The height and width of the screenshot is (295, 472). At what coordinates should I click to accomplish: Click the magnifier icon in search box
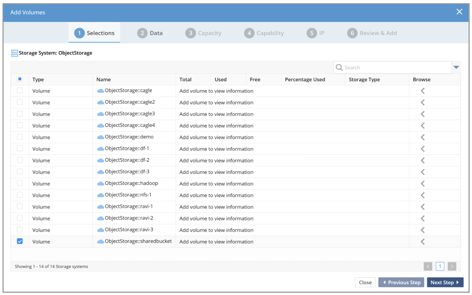(x=339, y=67)
